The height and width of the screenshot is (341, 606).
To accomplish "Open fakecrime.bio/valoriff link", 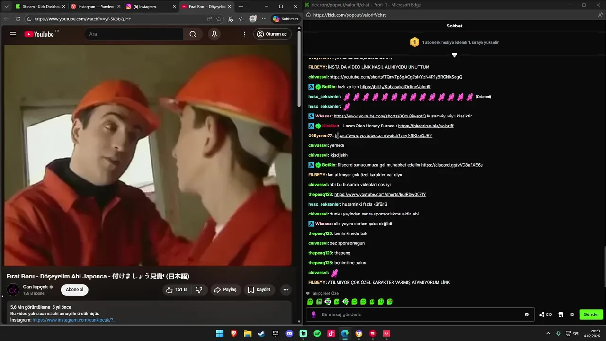I will (426, 126).
